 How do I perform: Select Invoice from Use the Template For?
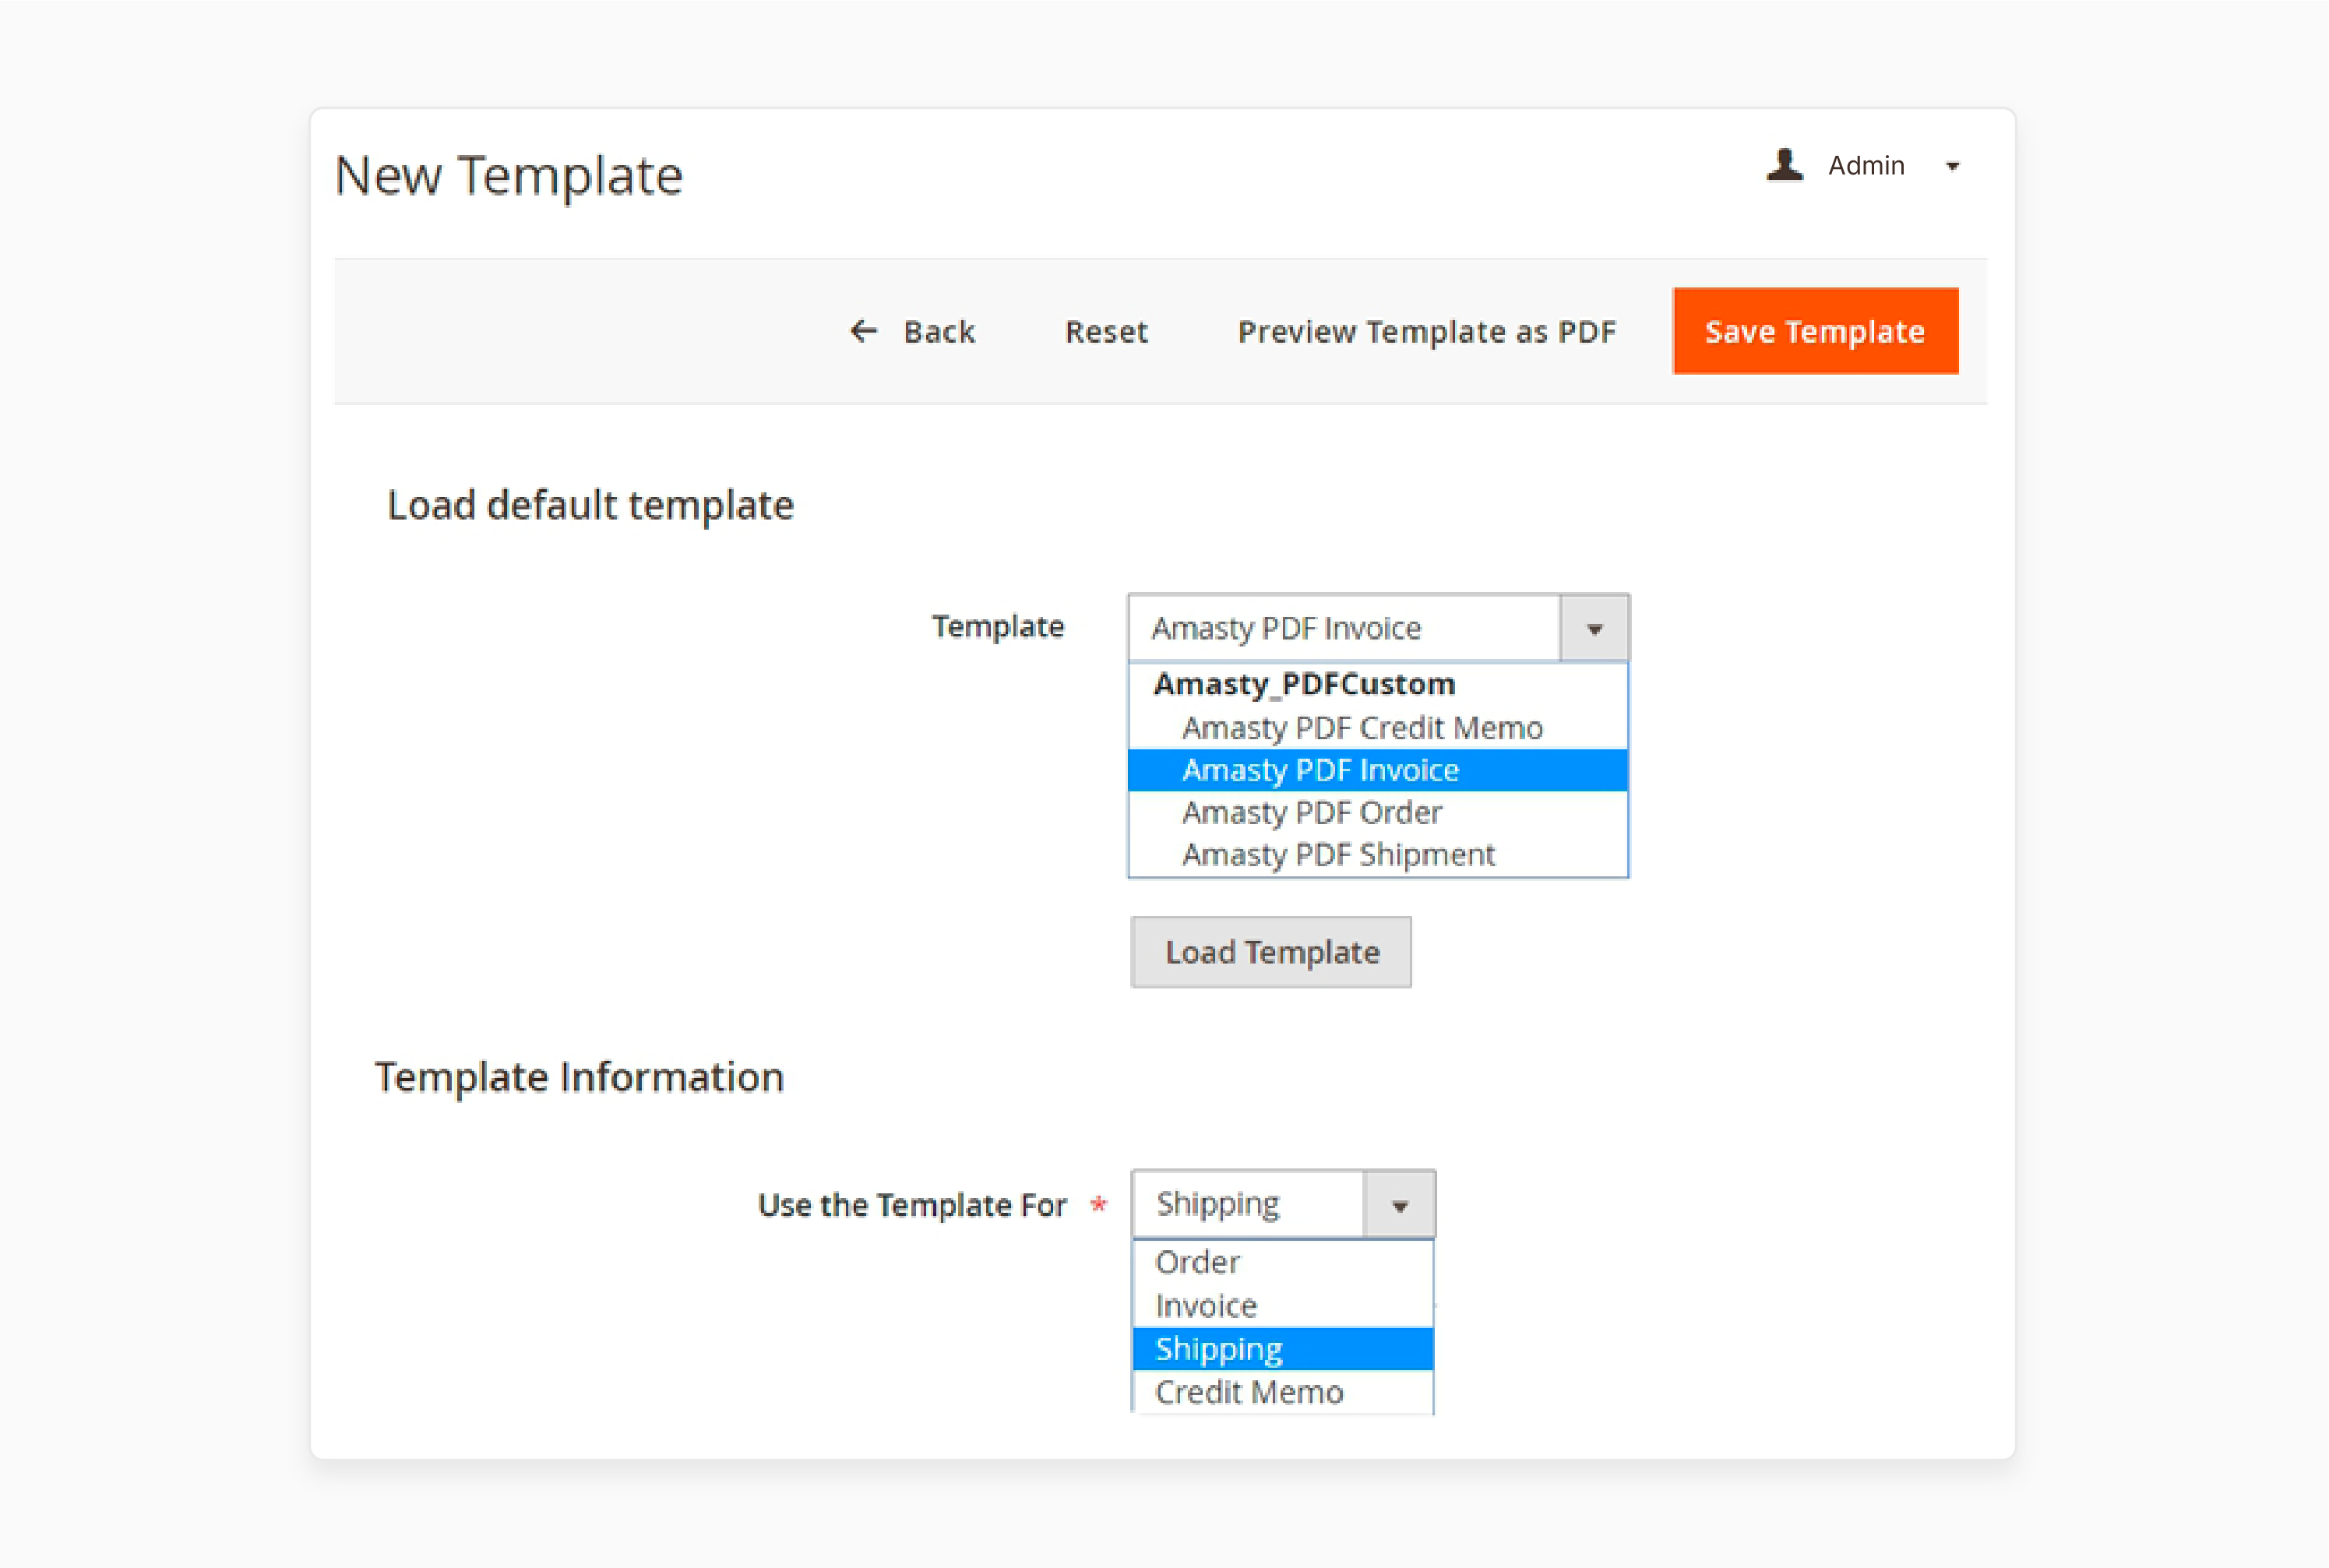tap(1207, 1304)
